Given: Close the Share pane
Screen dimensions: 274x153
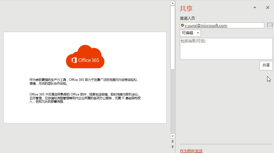Looking at the screenshot, I should (x=268, y=7).
